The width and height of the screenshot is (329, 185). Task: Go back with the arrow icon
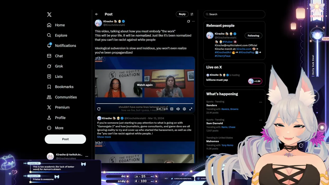point(97,14)
